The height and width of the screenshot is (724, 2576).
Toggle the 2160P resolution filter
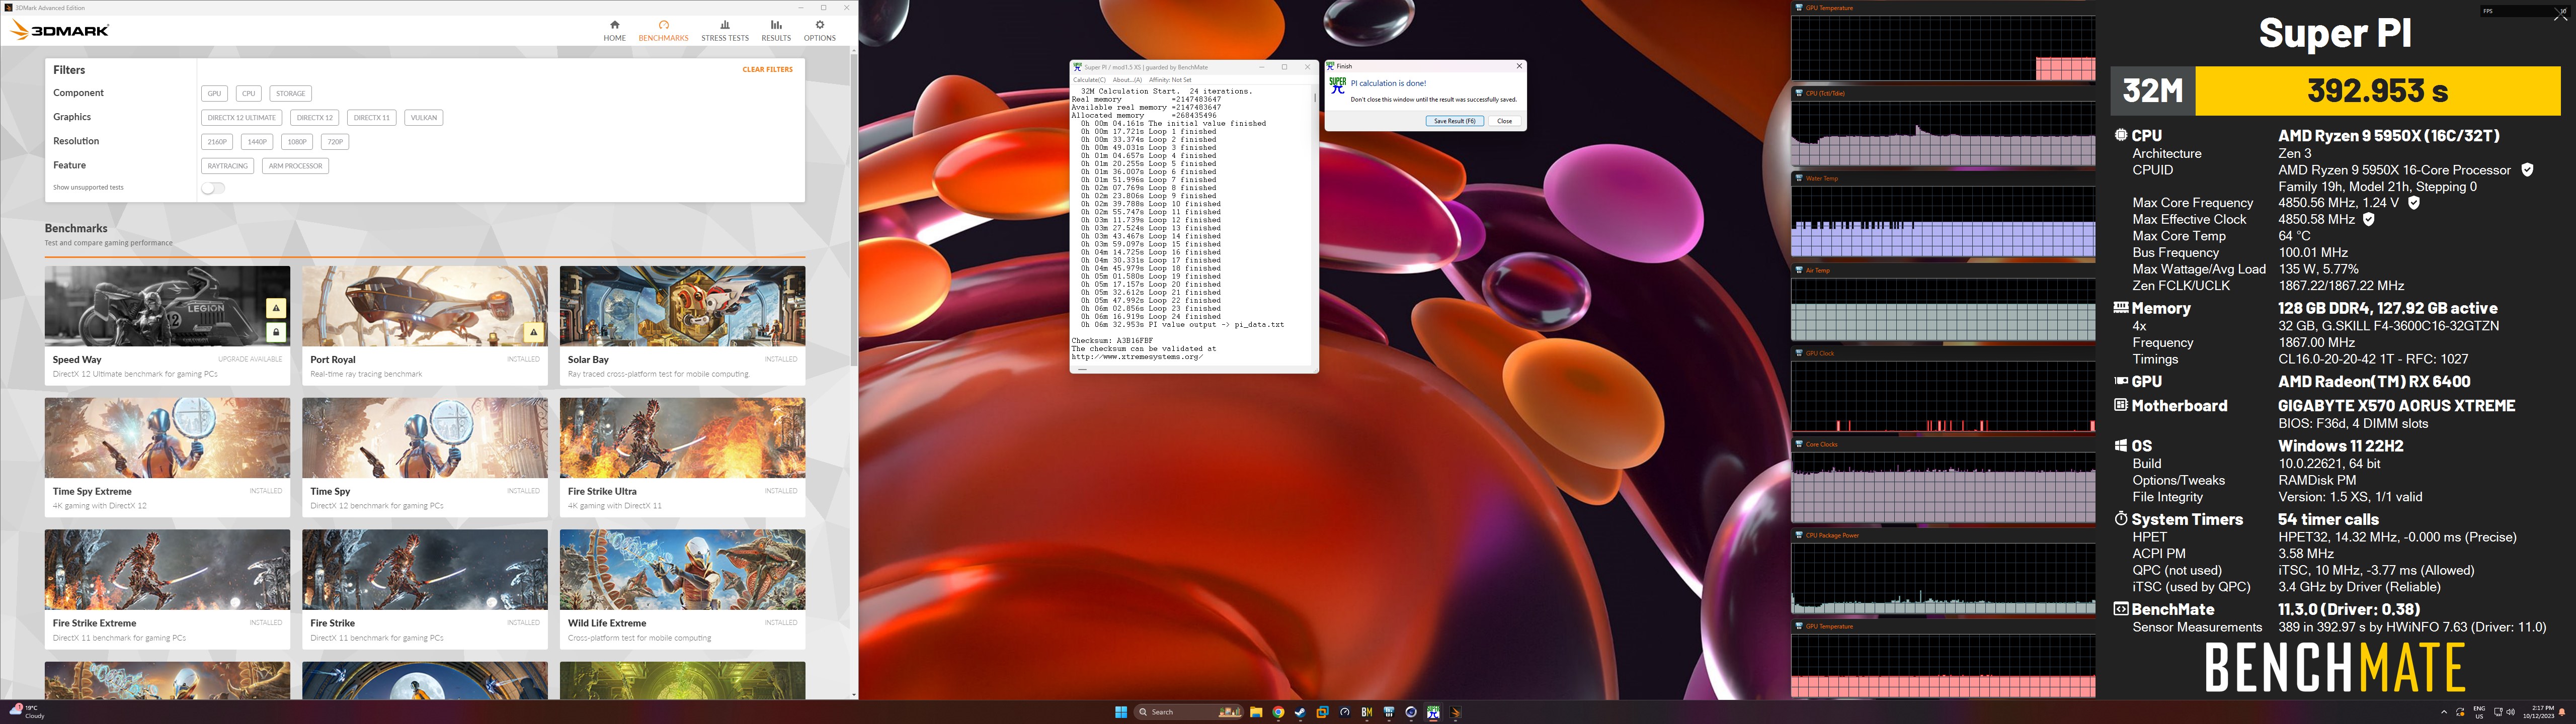click(217, 142)
